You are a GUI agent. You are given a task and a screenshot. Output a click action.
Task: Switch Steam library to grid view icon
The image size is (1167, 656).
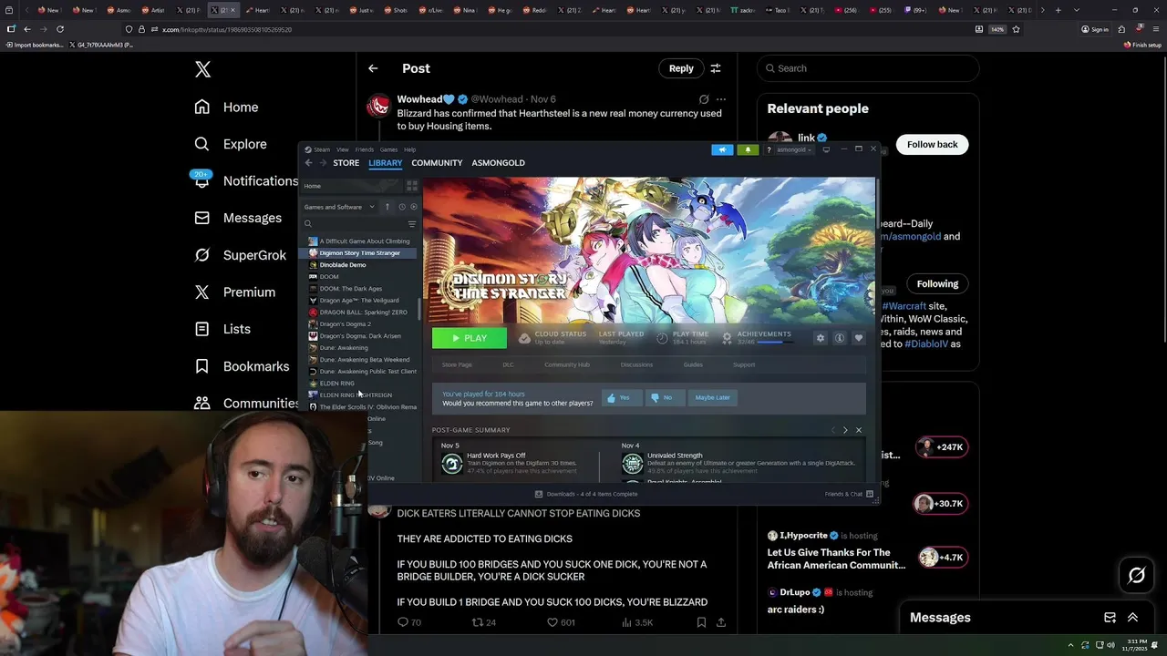coord(412,186)
